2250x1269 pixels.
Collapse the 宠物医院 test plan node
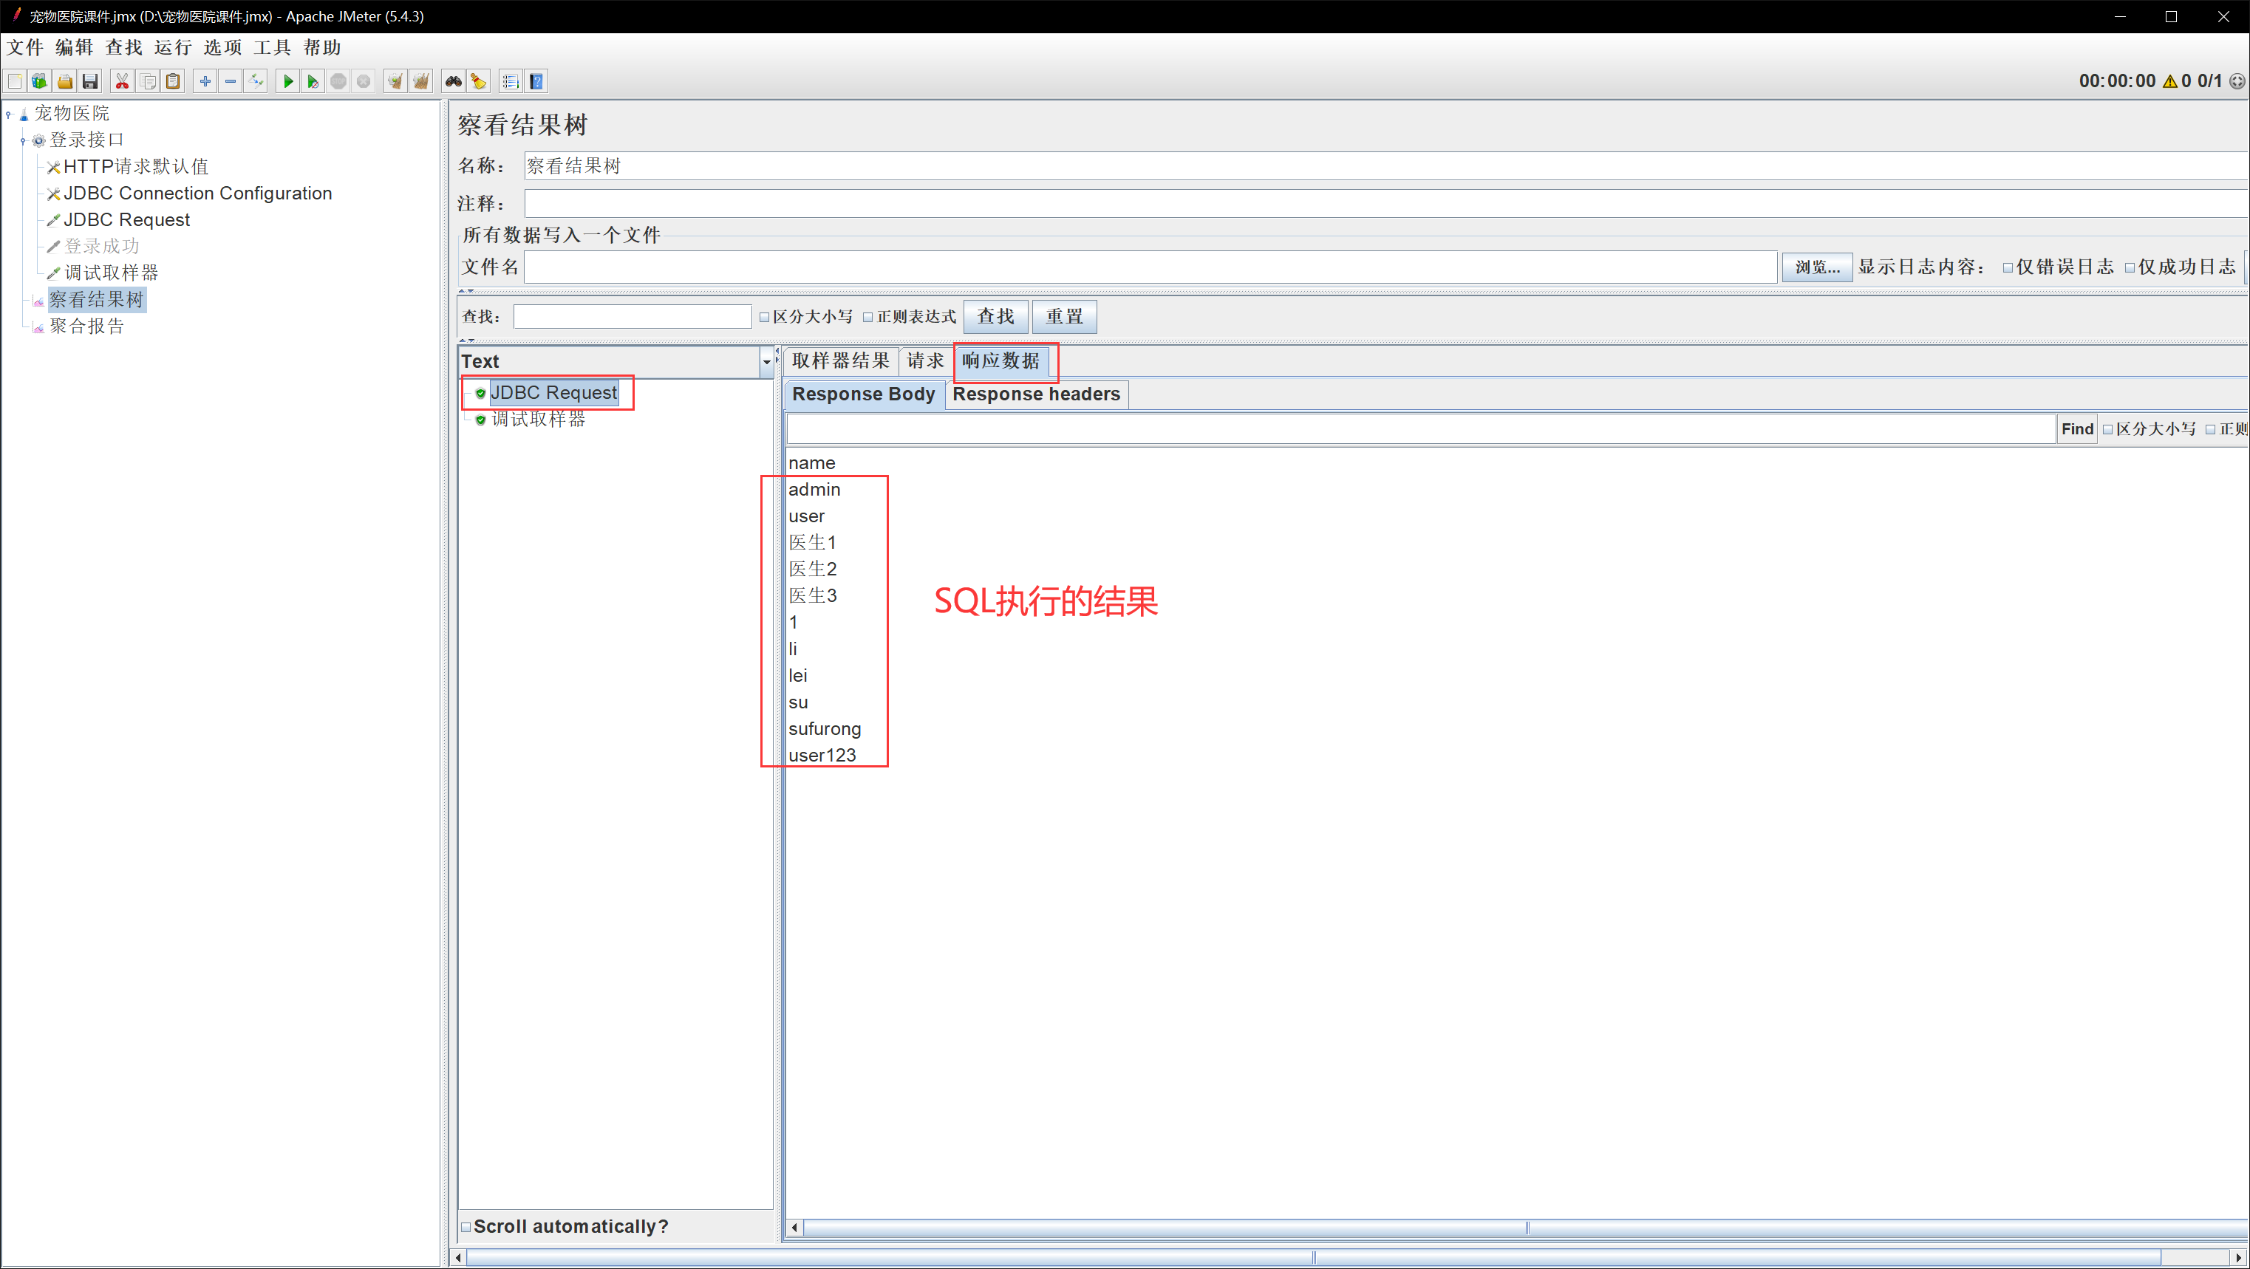coord(9,114)
